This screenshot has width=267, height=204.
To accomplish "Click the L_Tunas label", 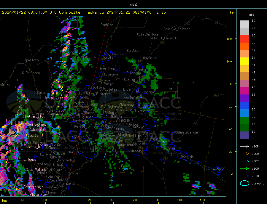I will click(x=30, y=160).
